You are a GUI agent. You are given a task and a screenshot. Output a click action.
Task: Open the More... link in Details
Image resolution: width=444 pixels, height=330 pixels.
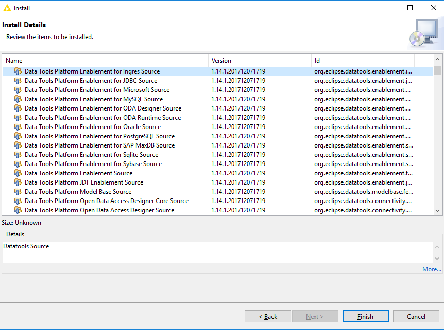(x=432, y=269)
